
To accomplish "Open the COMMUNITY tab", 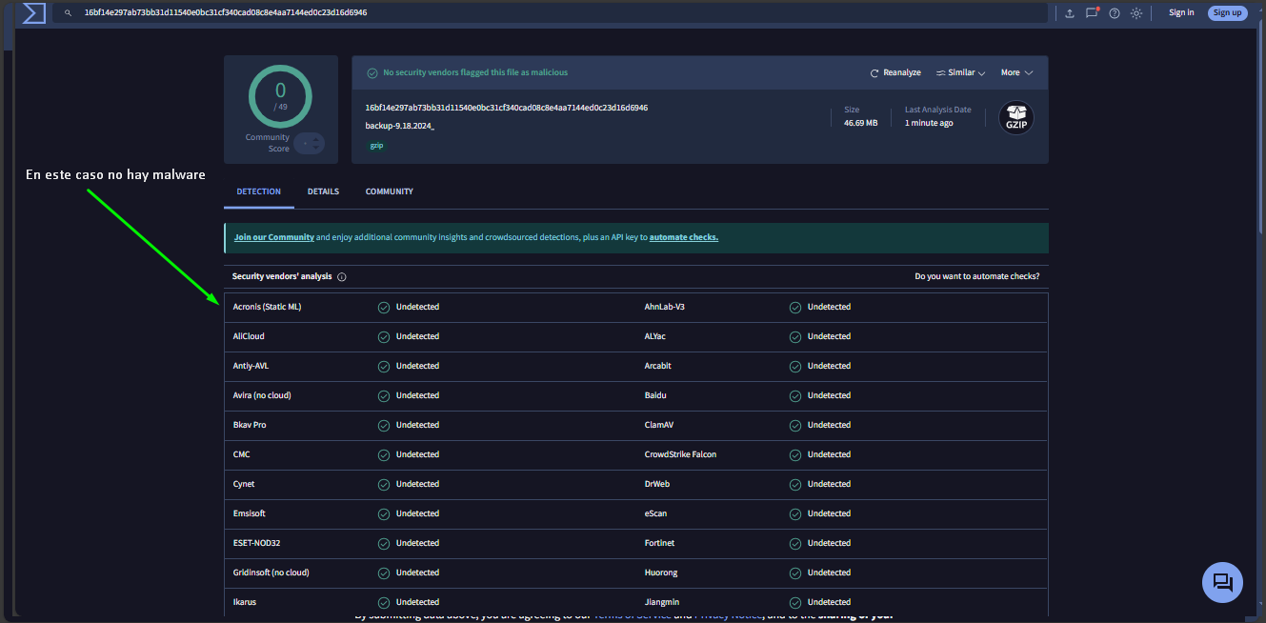I will [389, 191].
